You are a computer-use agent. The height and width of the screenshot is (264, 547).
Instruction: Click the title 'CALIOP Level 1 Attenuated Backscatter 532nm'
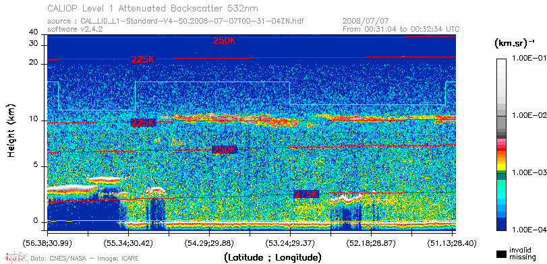(x=153, y=8)
